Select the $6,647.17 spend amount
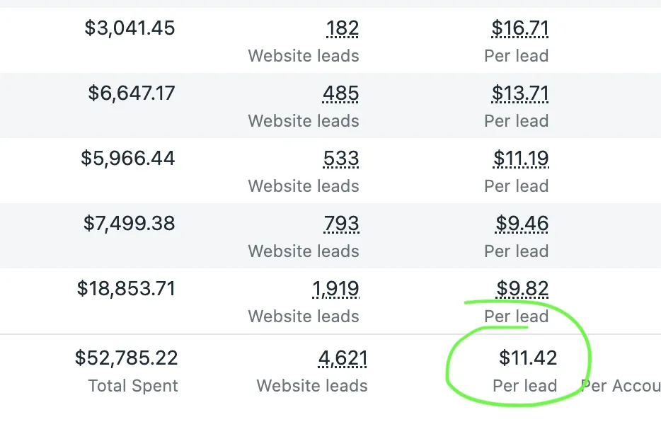This screenshot has height=439, width=661. coord(132,93)
